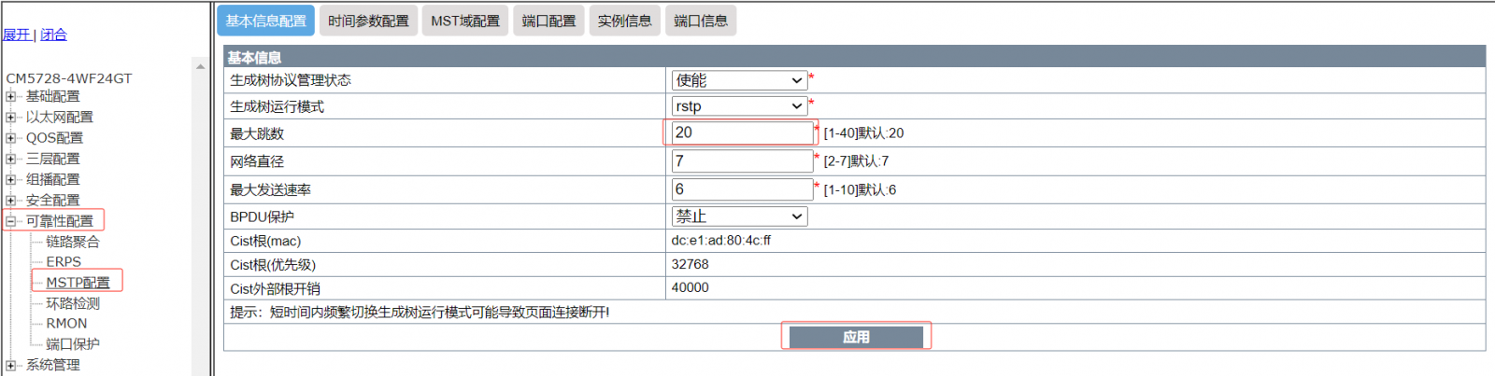
Task: Switch to the MST域配置 tab
Action: click(464, 21)
